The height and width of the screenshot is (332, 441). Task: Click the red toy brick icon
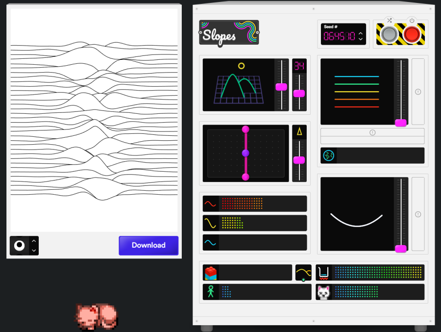coord(211,273)
